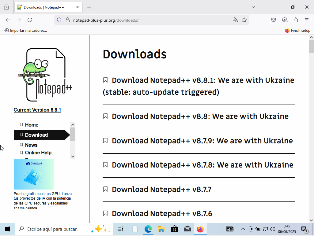Viewport: 314px width, 236px height.
Task: Click the Meet Now tray icon
Action: tap(251, 229)
